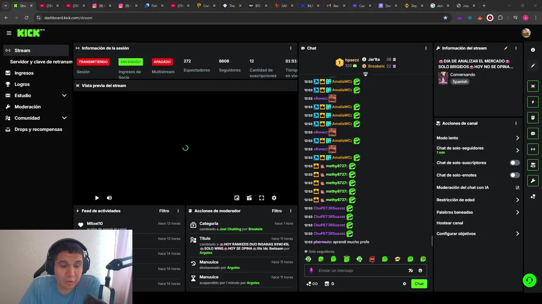Click microphone icon in message box

(x=311, y=271)
